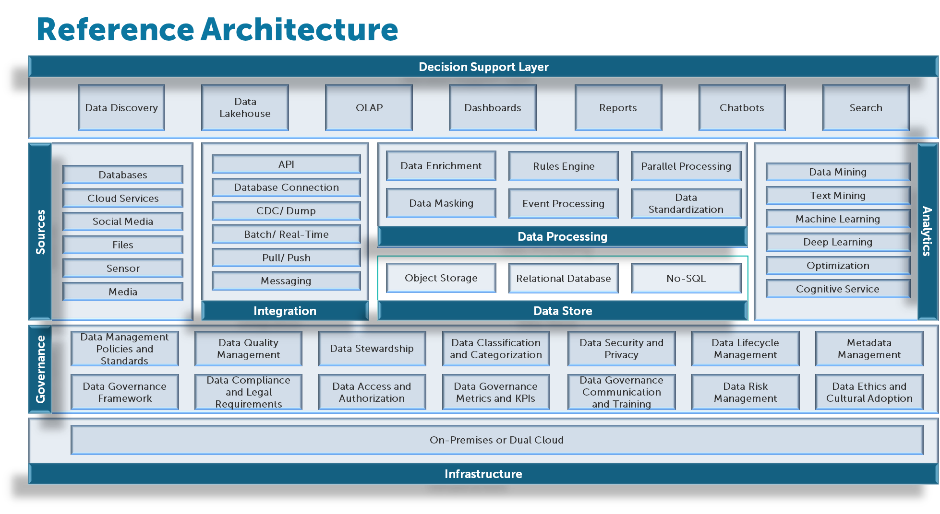Select the Optimization box
This screenshot has height=514, width=940.
[838, 265]
